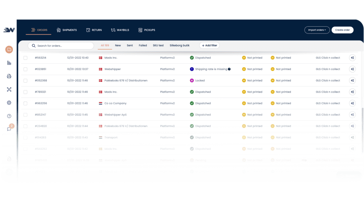
Task: Select the Silkeborg butik filter tab
Action: (x=180, y=45)
